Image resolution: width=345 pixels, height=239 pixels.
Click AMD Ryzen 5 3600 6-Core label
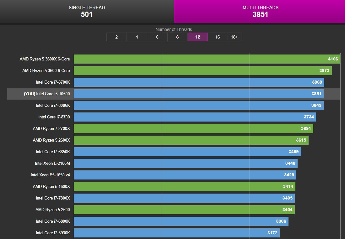[x=46, y=71]
